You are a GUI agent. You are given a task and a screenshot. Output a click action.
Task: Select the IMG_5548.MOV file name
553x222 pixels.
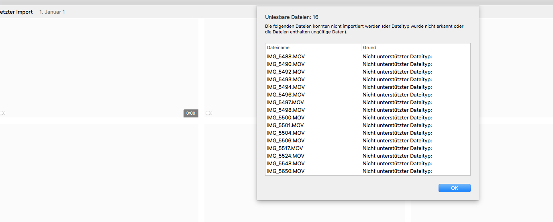click(286, 163)
